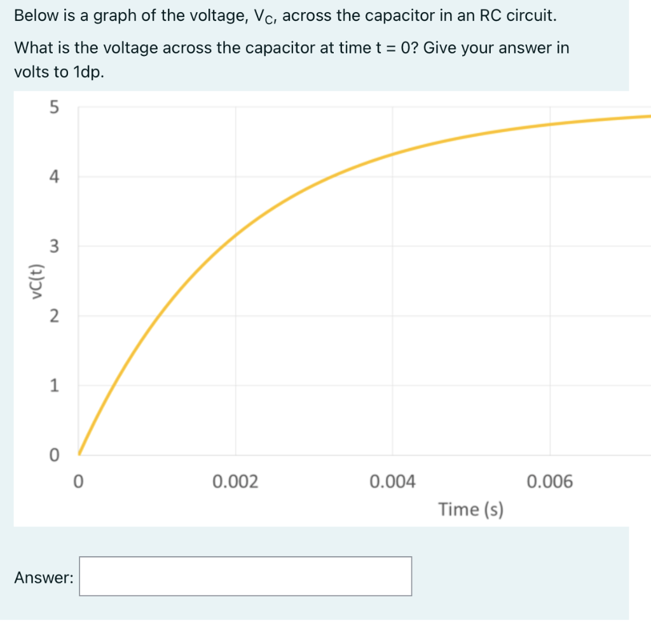This screenshot has width=651, height=621.
Task: Click the 5 mark on the voltage axis
Action: (55, 107)
